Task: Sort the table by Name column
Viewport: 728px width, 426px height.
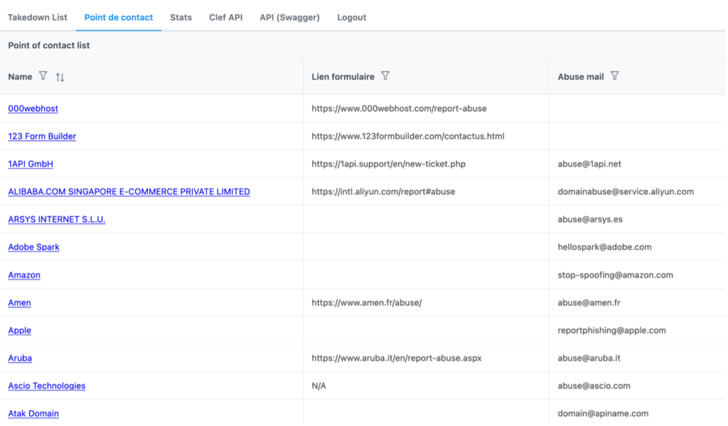Action: click(x=60, y=77)
